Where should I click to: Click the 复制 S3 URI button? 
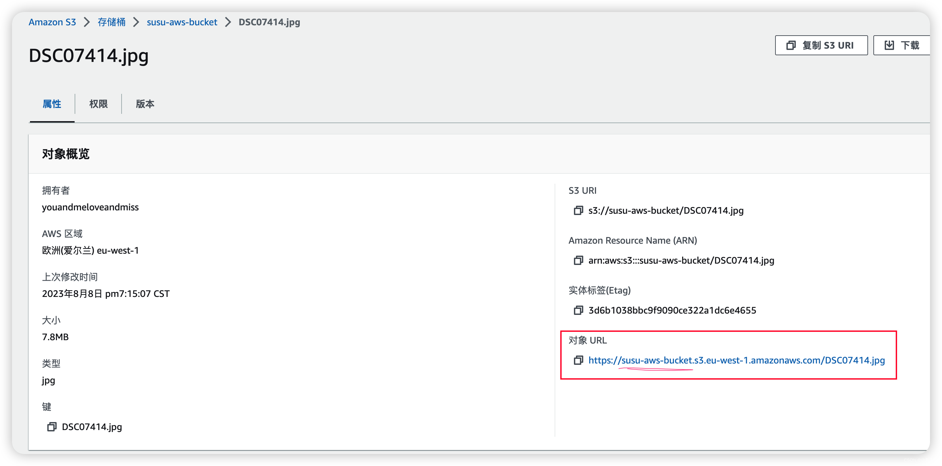(x=821, y=45)
